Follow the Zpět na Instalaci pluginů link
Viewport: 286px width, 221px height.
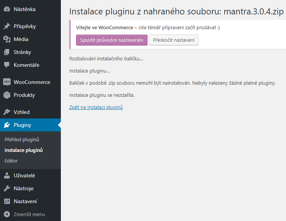pyautogui.click(x=96, y=107)
